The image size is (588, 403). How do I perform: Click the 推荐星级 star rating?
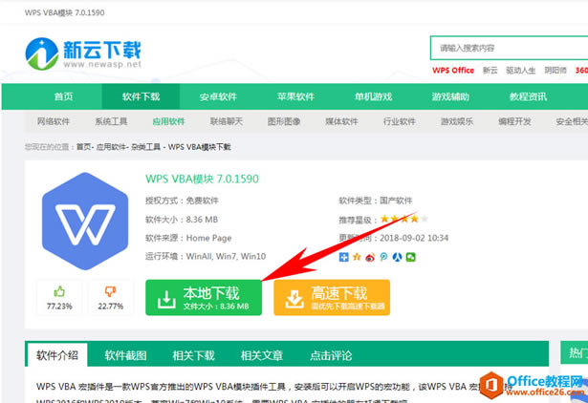(403, 219)
